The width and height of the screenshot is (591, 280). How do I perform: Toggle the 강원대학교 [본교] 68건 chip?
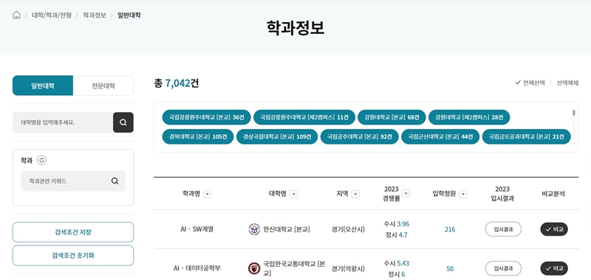[x=392, y=117]
